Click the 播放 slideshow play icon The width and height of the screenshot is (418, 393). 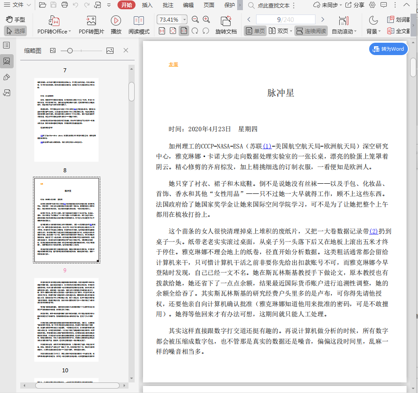(x=116, y=21)
